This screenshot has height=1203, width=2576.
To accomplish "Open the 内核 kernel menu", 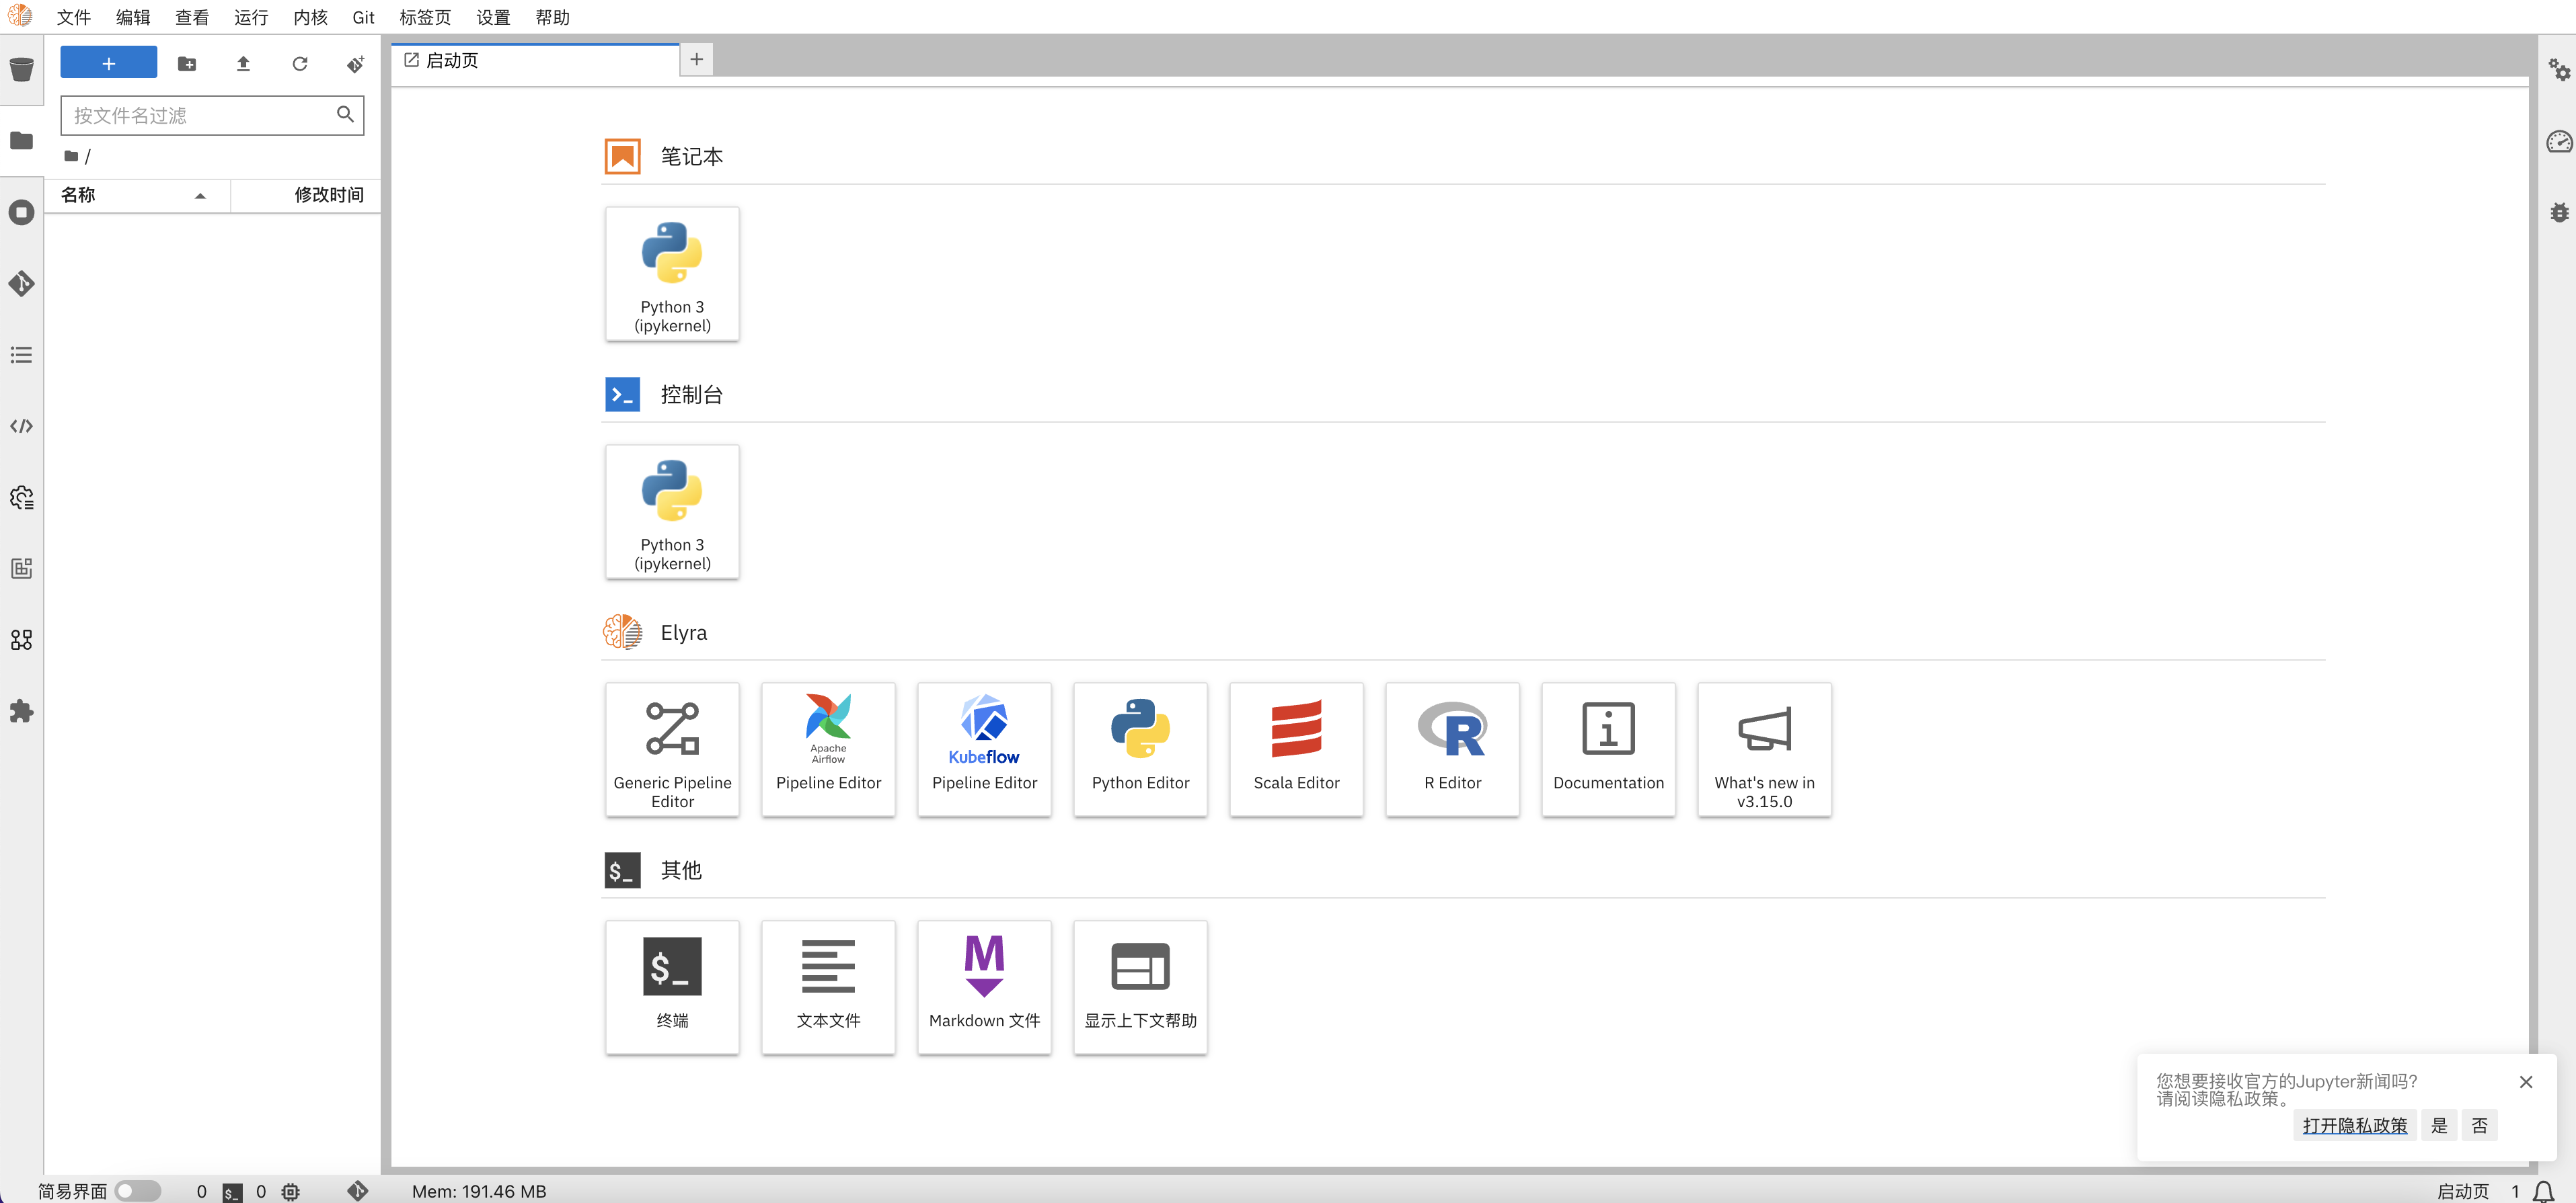I will (310, 17).
